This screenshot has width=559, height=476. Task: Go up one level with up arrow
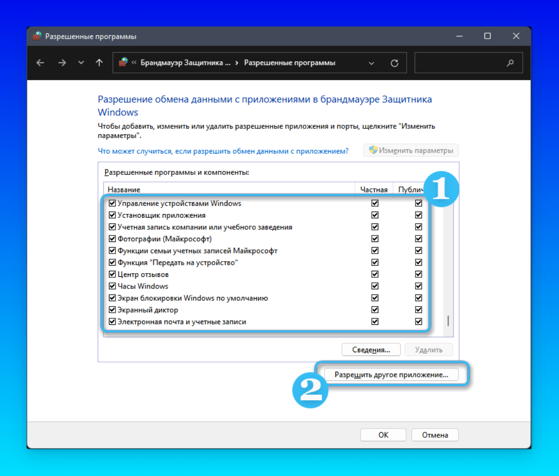[x=99, y=63]
